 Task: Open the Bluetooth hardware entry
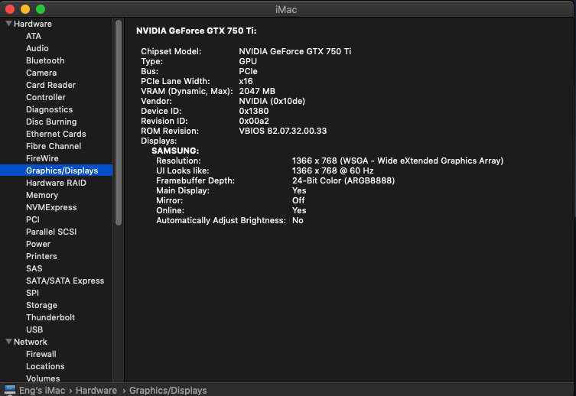click(45, 60)
